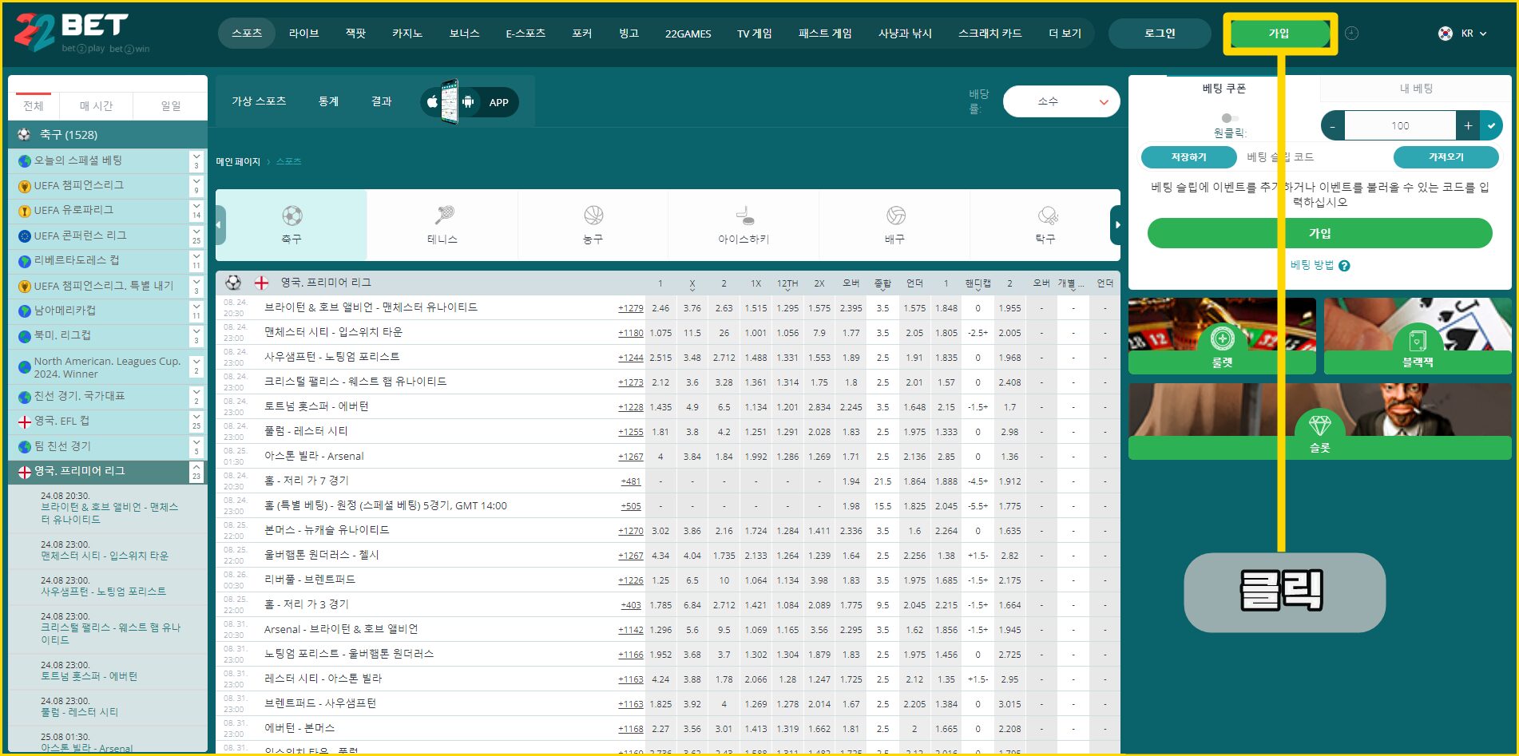The width and height of the screenshot is (1519, 756).
Task: Switch to the 내 베팅 tab
Action: pos(1416,89)
